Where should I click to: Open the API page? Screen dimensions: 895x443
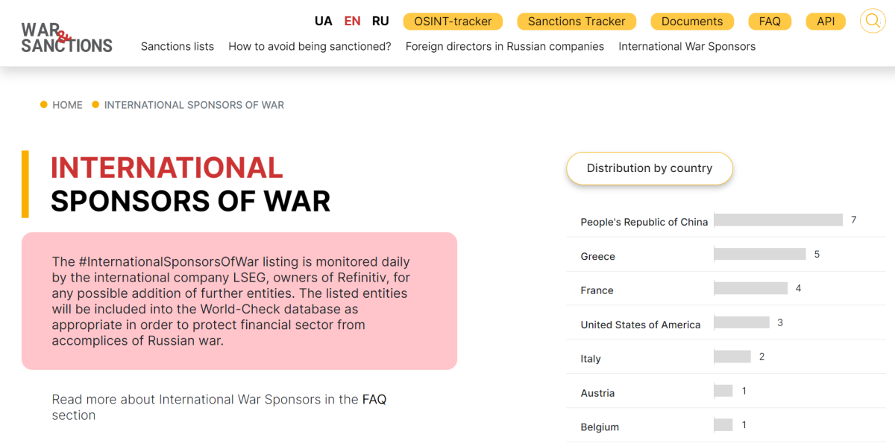tap(826, 22)
